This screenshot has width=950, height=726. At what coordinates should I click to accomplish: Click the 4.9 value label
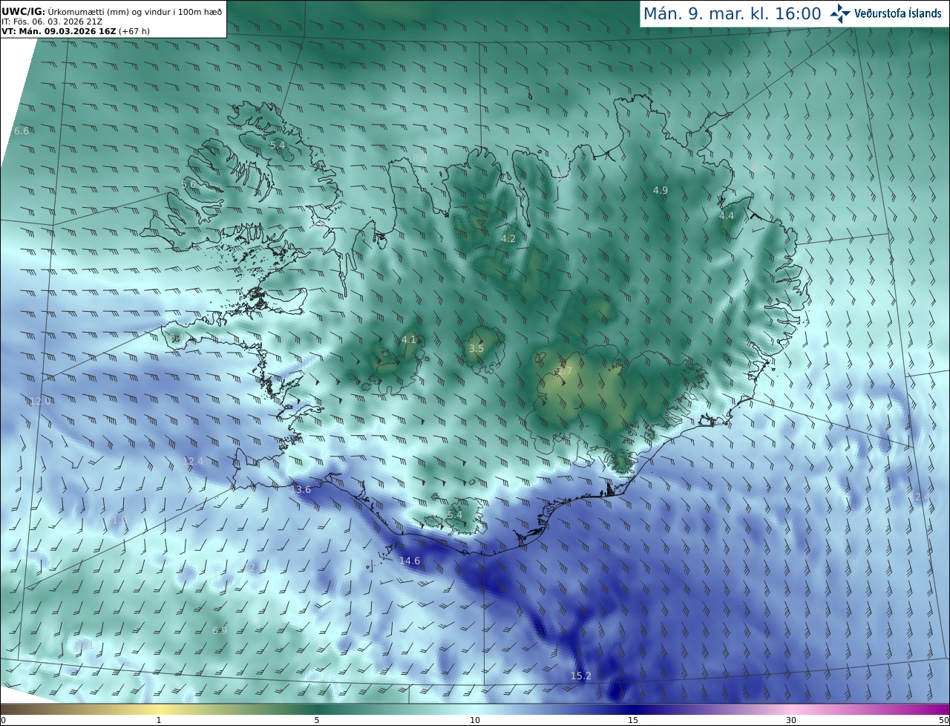coord(661,190)
